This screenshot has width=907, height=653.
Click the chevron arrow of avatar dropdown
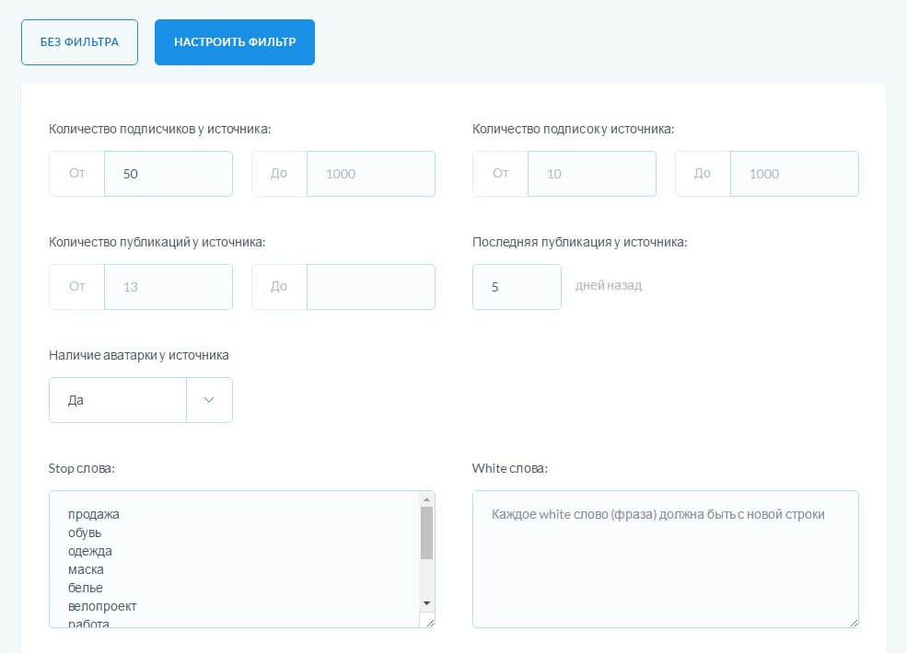coord(209,400)
